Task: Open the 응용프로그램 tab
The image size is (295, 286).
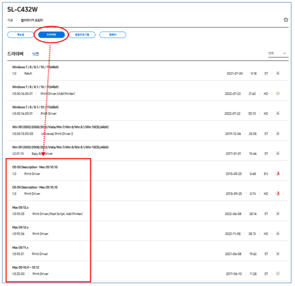Action: tap(82, 35)
